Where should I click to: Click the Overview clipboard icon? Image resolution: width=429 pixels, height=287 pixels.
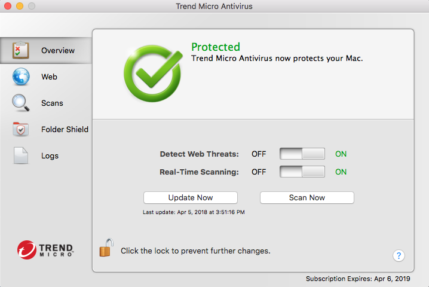[21, 50]
